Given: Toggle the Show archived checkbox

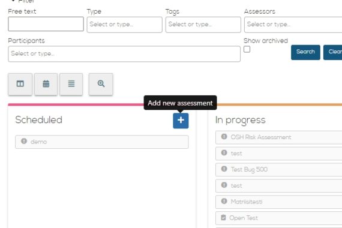Looking at the screenshot, I should click(x=247, y=49).
